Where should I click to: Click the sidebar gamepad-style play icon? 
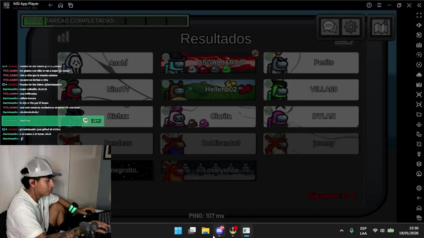pos(419,55)
